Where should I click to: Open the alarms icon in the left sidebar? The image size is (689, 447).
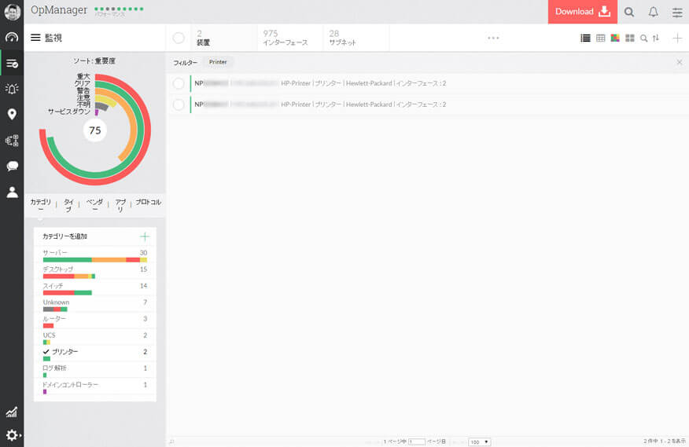(x=12, y=89)
